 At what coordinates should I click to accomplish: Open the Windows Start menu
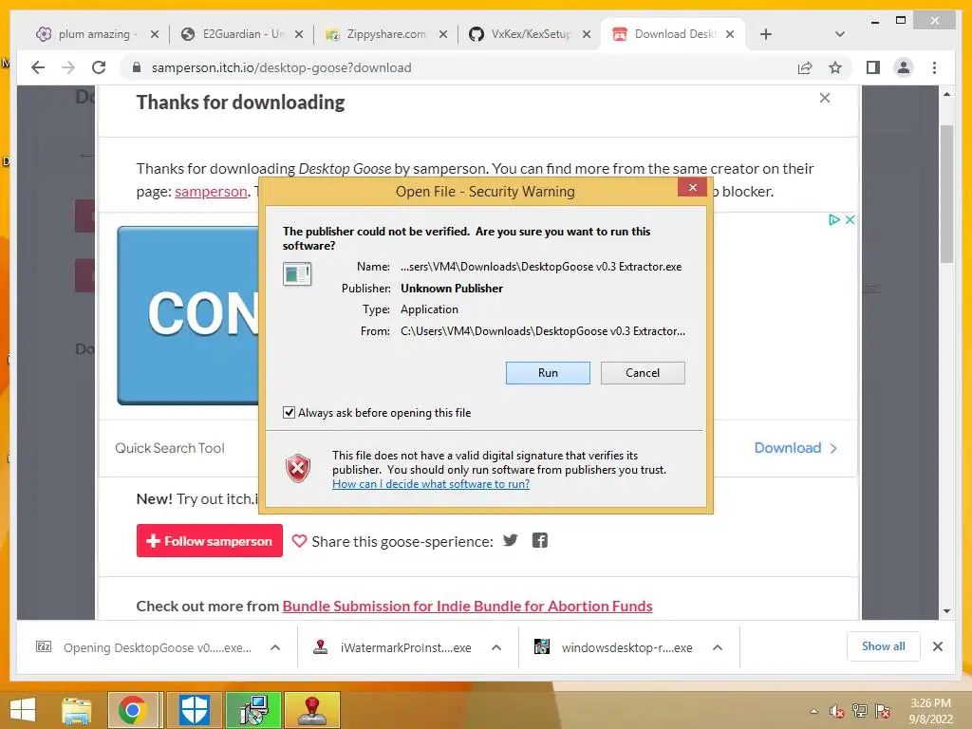tap(23, 710)
